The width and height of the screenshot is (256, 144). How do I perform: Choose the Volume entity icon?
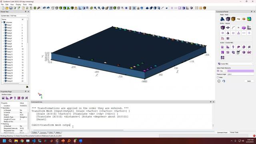(x=222, y=28)
